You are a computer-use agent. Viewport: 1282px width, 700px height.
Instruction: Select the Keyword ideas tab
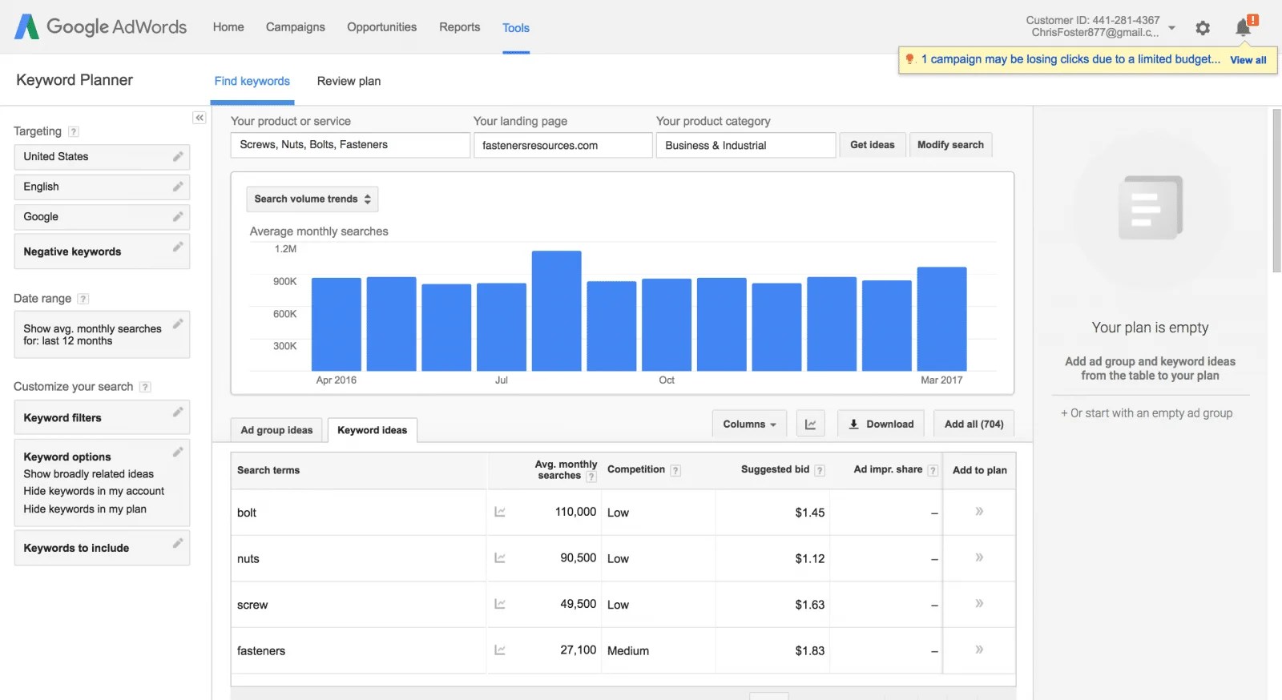coord(373,430)
